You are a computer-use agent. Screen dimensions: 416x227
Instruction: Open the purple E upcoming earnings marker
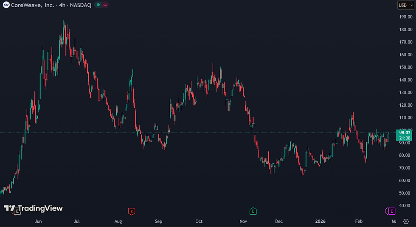[392, 211]
